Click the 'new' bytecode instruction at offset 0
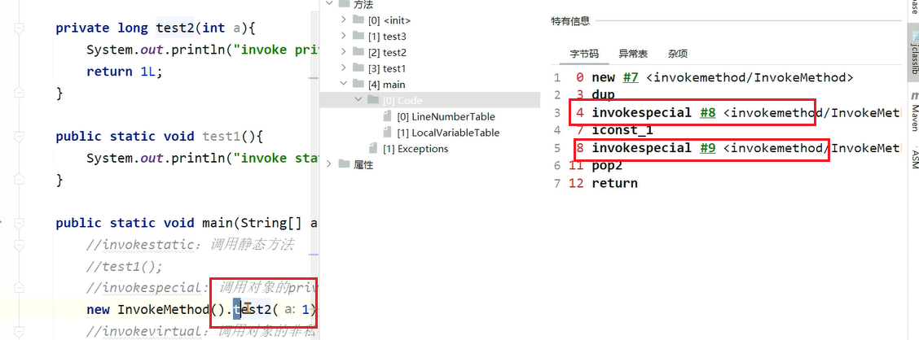The height and width of the screenshot is (340, 919). click(x=603, y=77)
